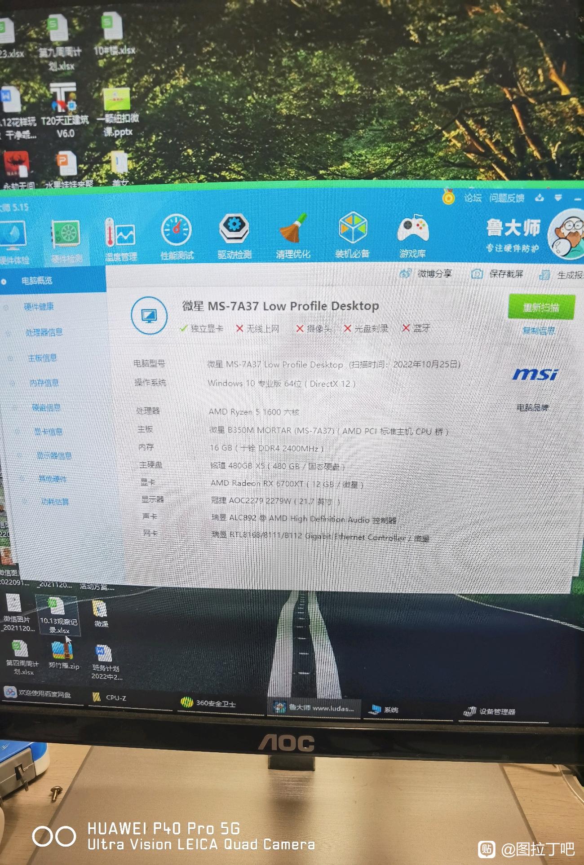Click the 无线上网 status indicator
This screenshot has height=865, width=584.
pyautogui.click(x=258, y=329)
